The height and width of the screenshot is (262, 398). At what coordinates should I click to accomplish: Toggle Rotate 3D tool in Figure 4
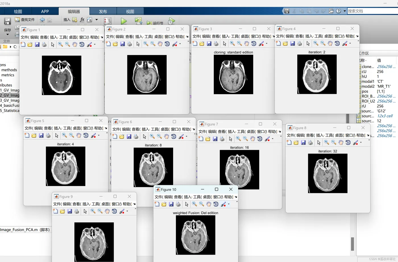click(337, 43)
